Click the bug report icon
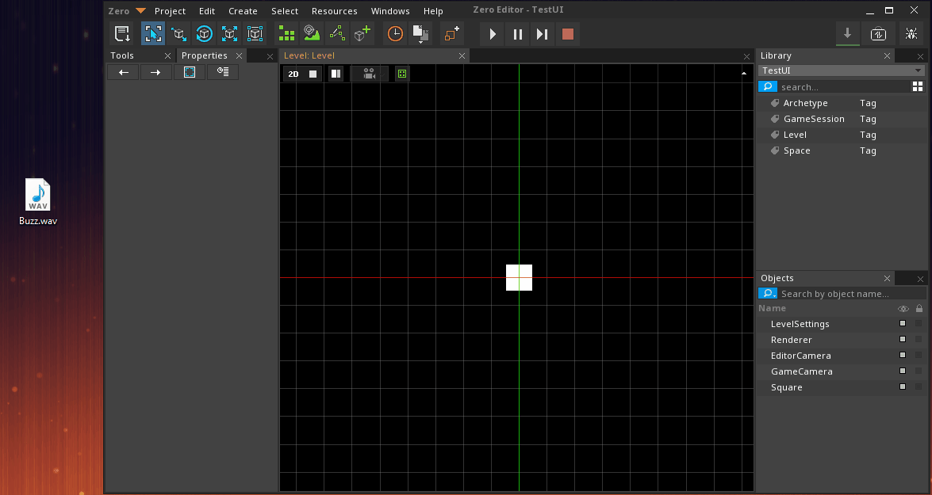This screenshot has height=495, width=932. (911, 34)
